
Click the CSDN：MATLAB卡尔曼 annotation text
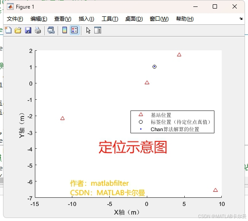108,193
